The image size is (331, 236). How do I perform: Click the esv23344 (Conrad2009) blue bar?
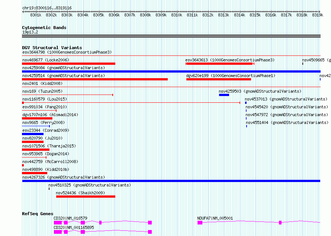[33, 134]
